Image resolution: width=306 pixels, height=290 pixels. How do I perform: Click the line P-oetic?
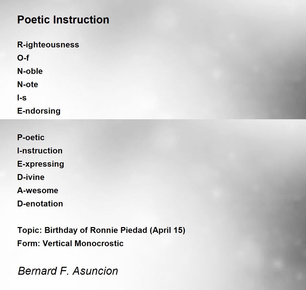pyautogui.click(x=31, y=137)
